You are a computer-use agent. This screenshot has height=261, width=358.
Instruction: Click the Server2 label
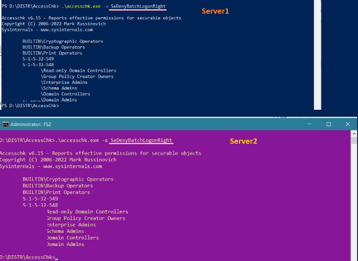pos(243,141)
